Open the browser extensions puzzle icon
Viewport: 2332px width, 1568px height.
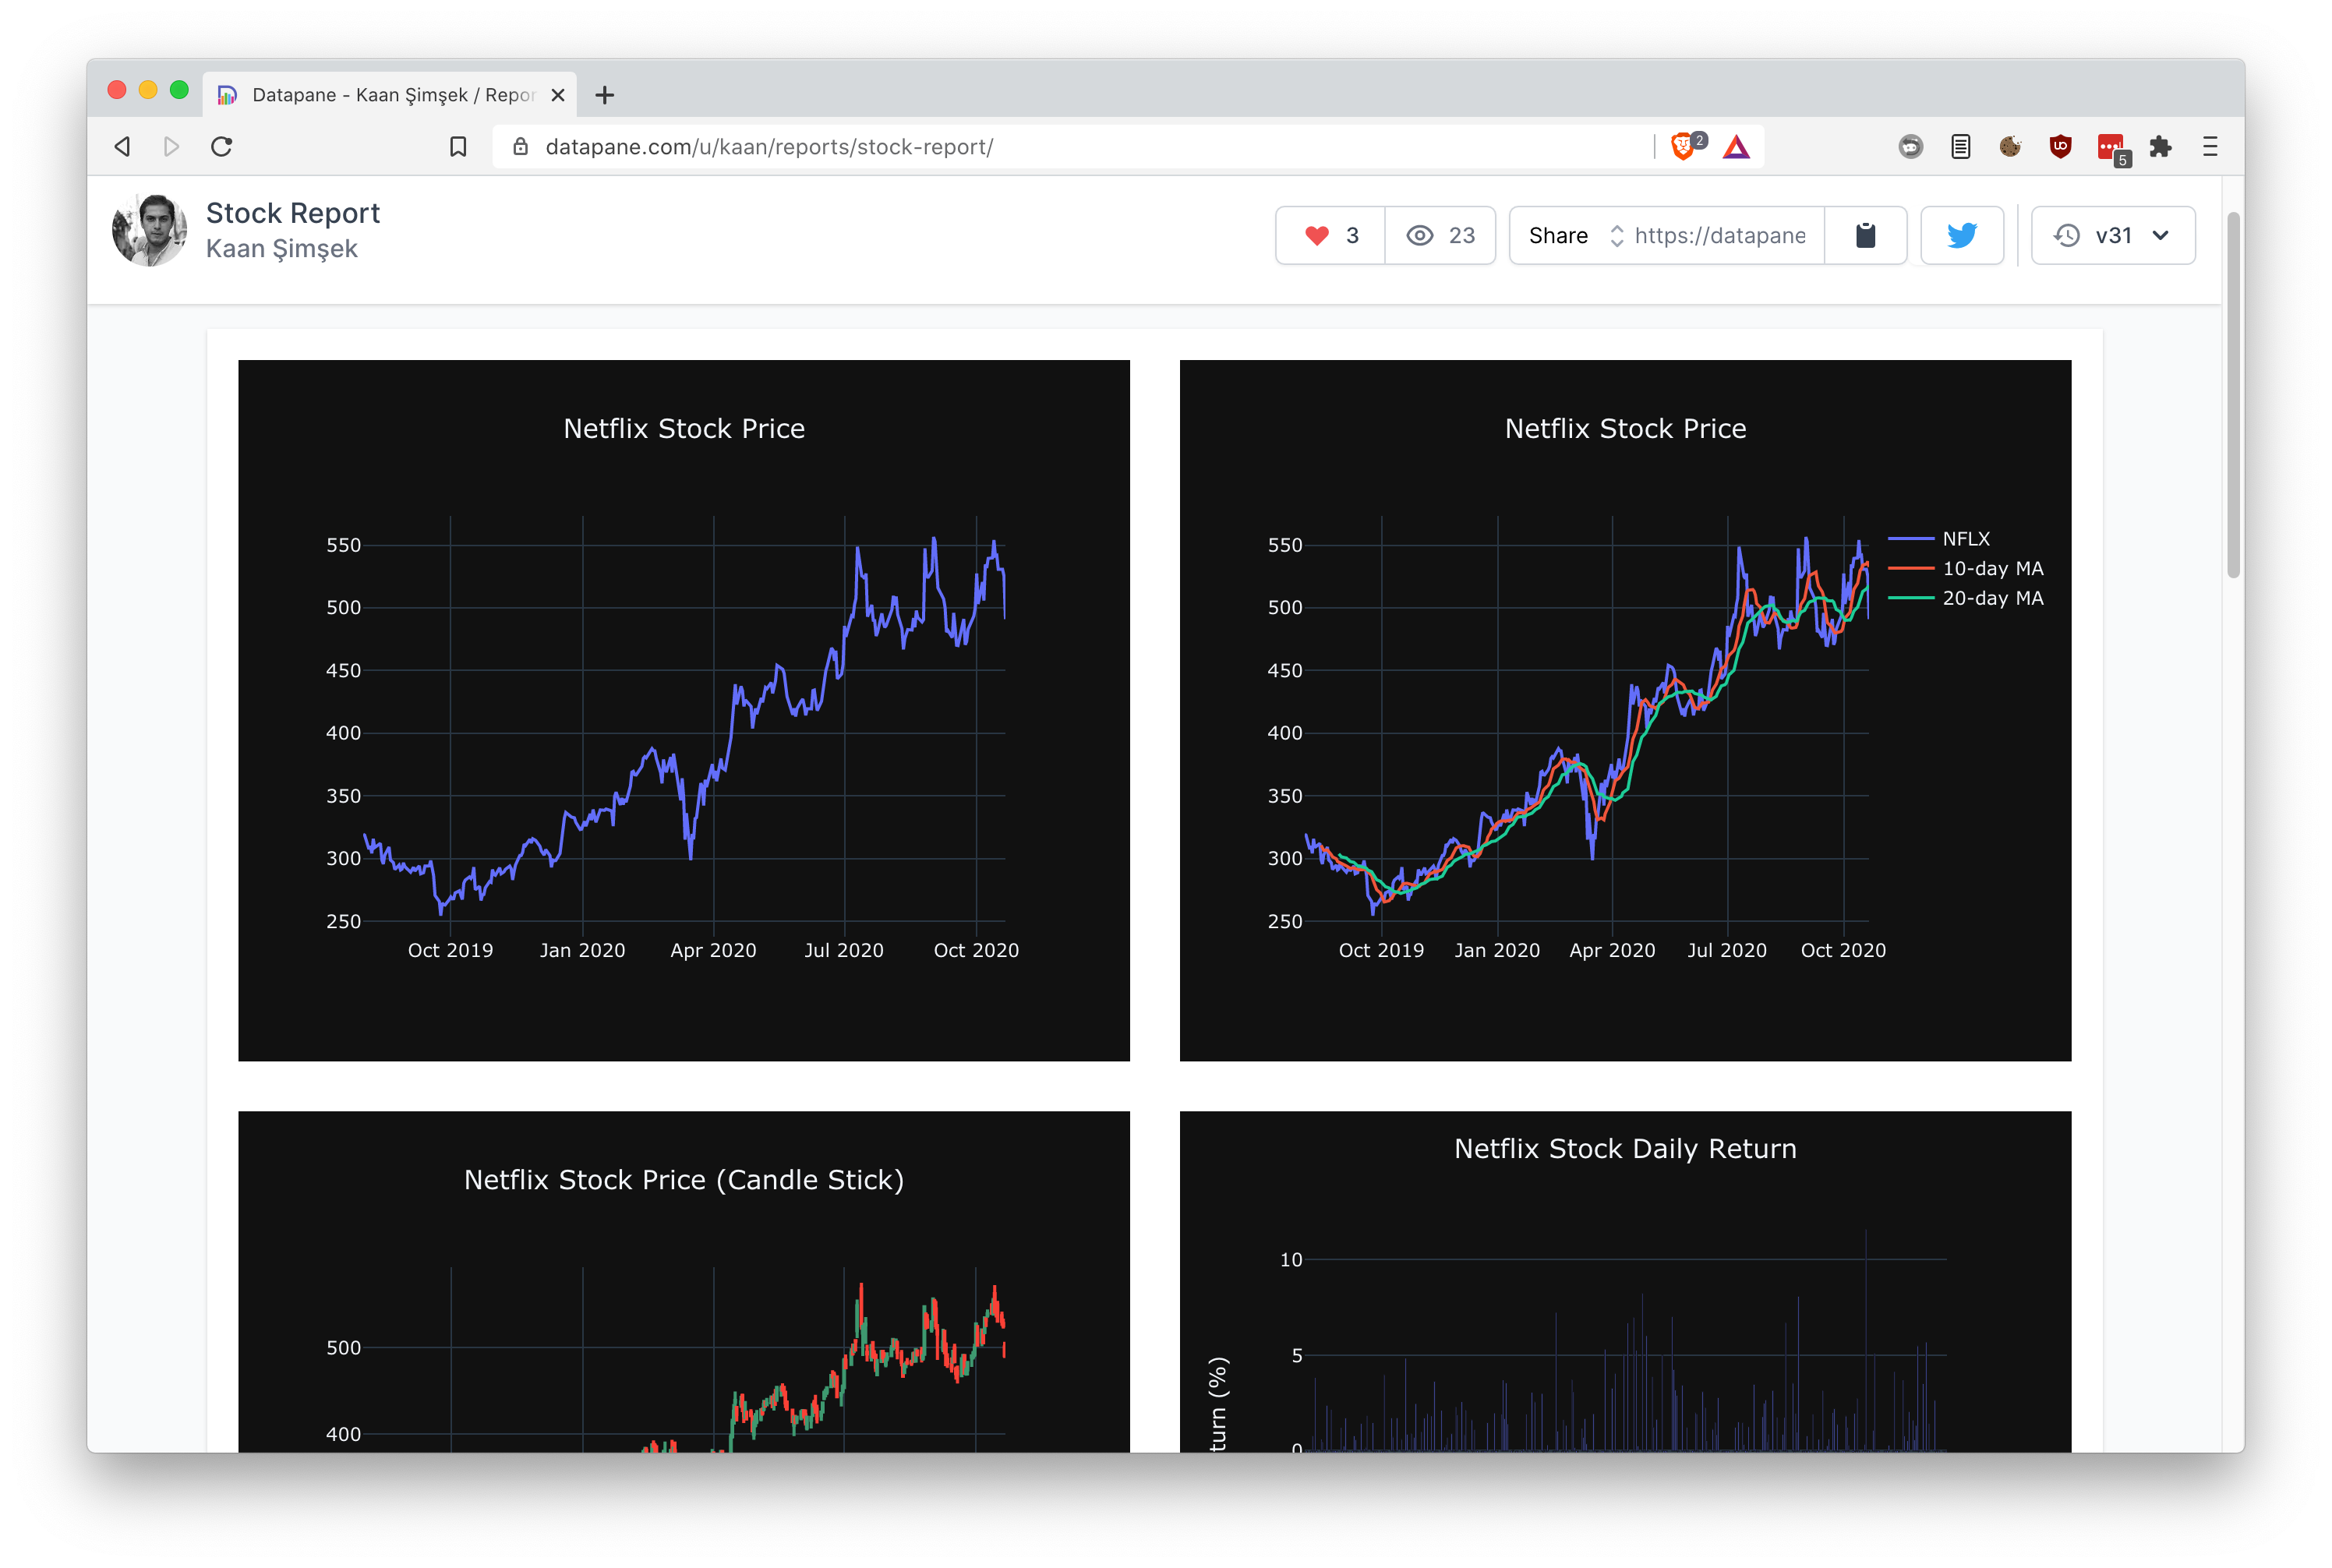(2160, 147)
